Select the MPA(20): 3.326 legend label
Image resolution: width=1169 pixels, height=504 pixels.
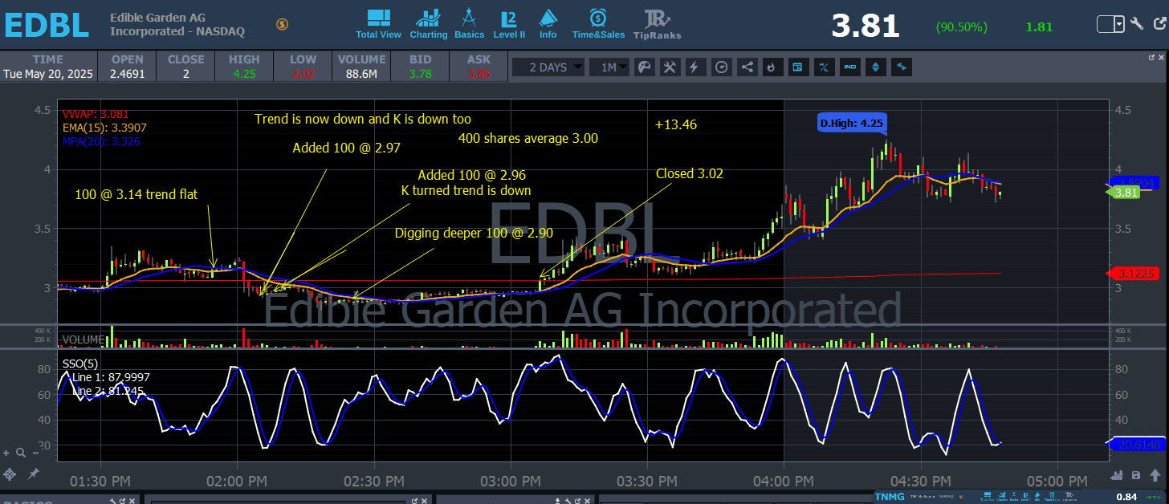[100, 141]
